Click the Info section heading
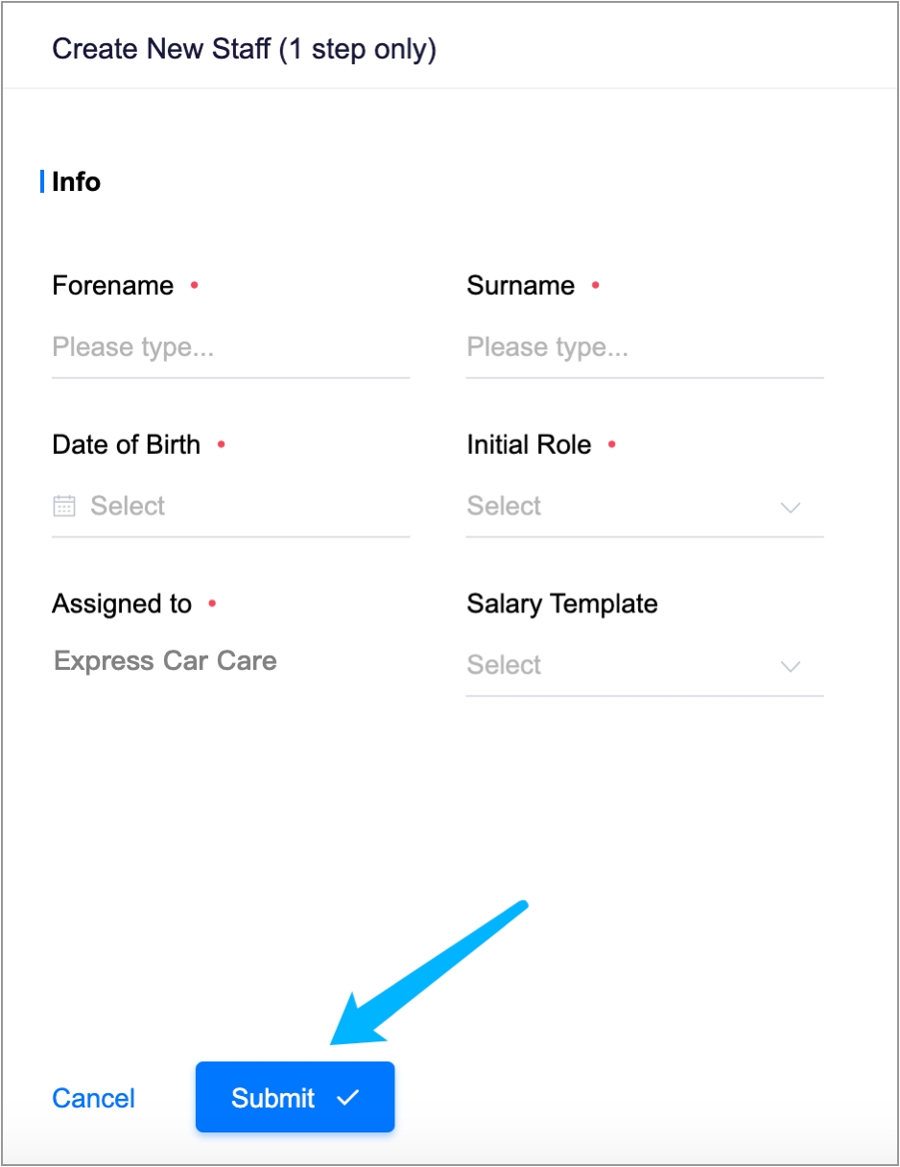Viewport: 900px width, 1167px height. pyautogui.click(x=76, y=182)
